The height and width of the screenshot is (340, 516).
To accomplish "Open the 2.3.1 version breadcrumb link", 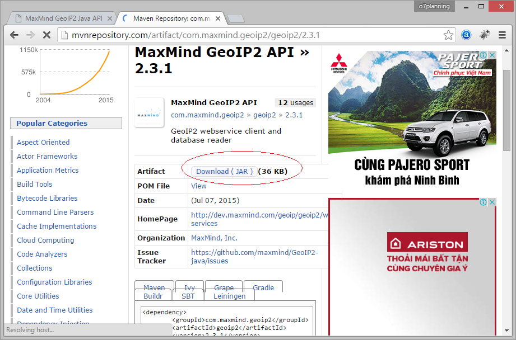I will [294, 115].
